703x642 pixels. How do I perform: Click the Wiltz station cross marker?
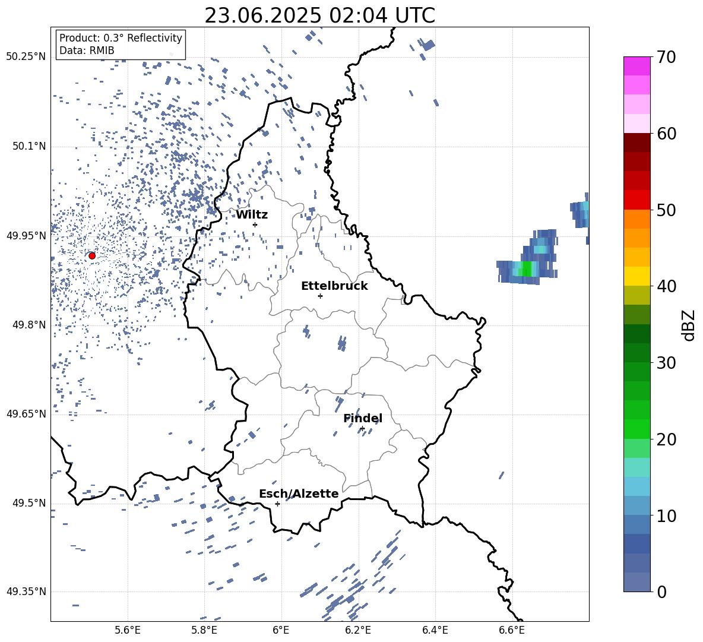tap(255, 224)
